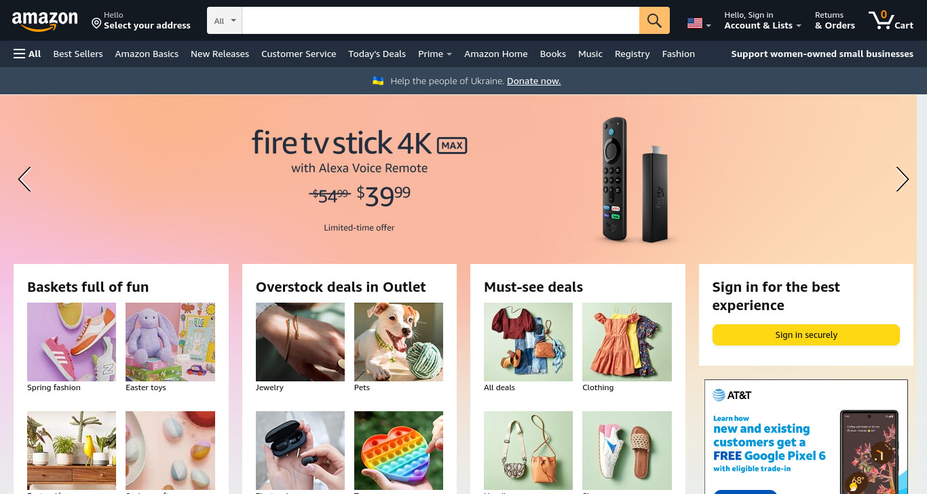The height and width of the screenshot is (494, 927).
Task: Select Customer Service in navigation bar
Action: pos(299,54)
